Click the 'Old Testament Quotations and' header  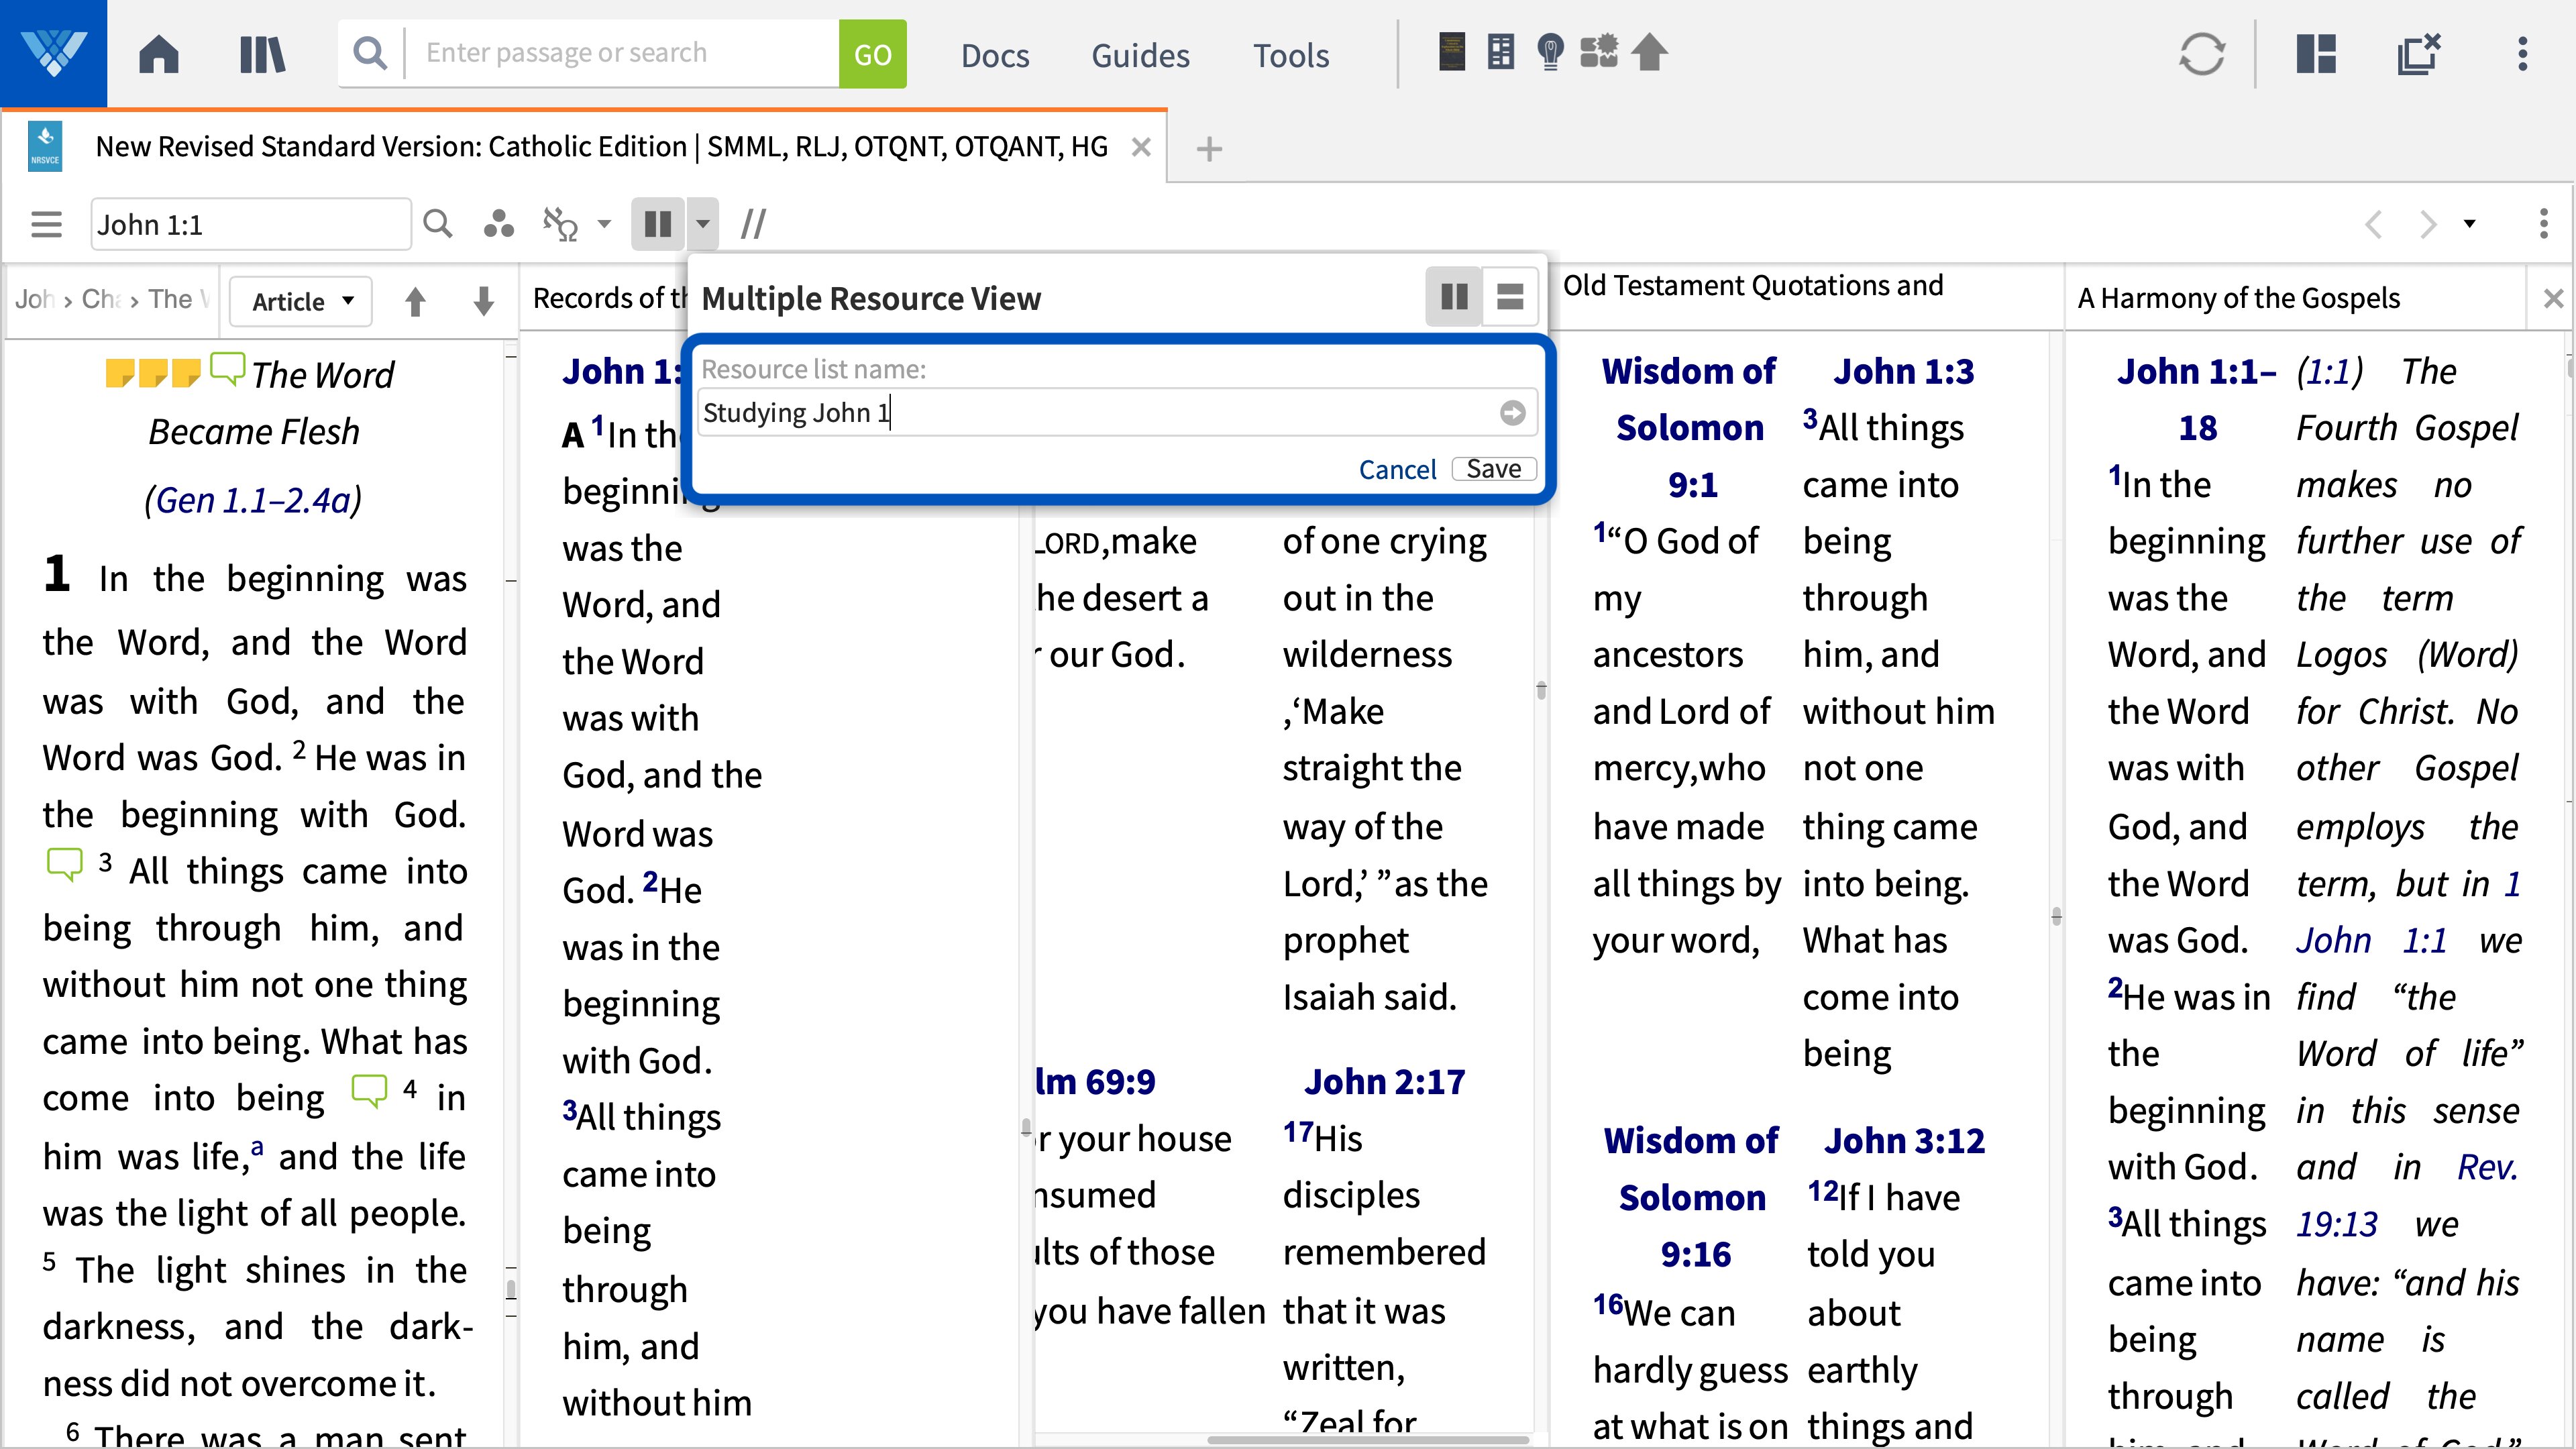1753,286
